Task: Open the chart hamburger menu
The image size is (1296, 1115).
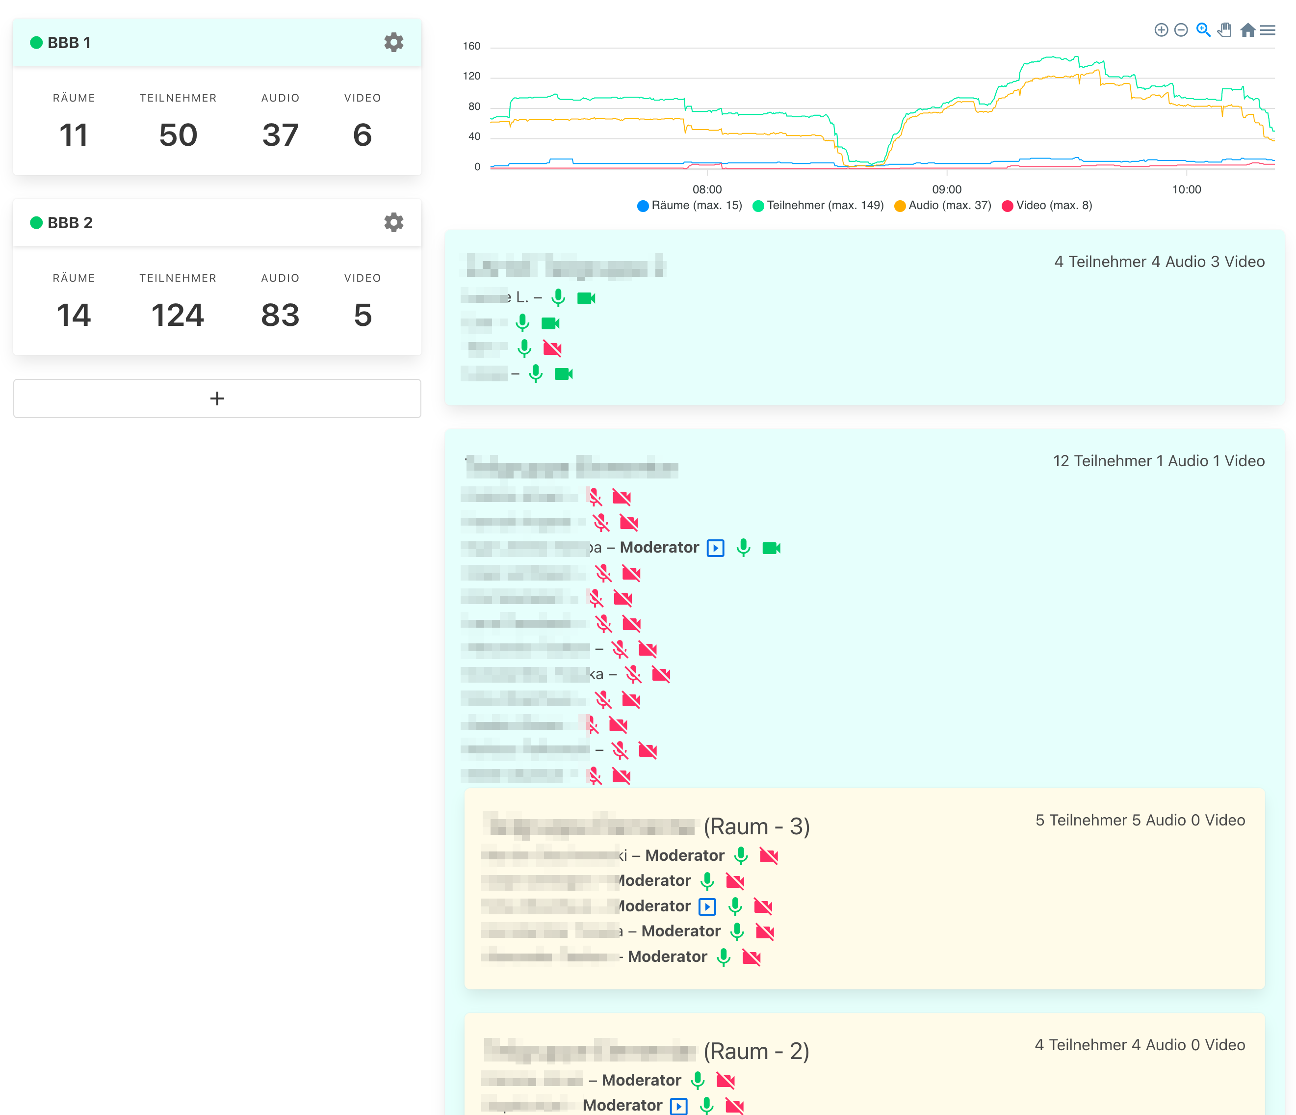Action: pos(1268,30)
